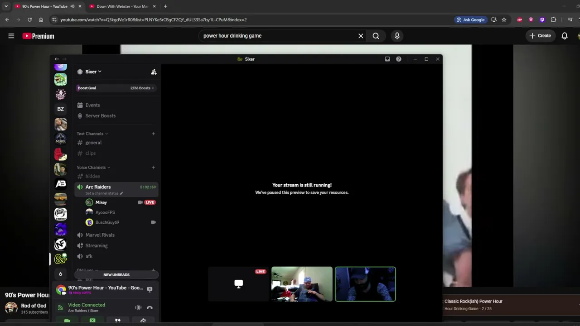Go to YouTube Premium home logo
The image size is (580, 326).
coord(39,36)
